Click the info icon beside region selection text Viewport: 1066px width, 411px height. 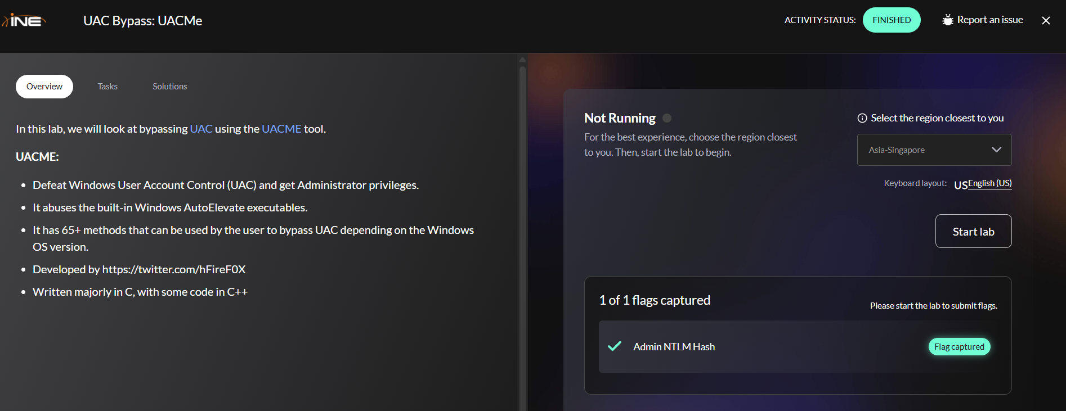pos(862,118)
